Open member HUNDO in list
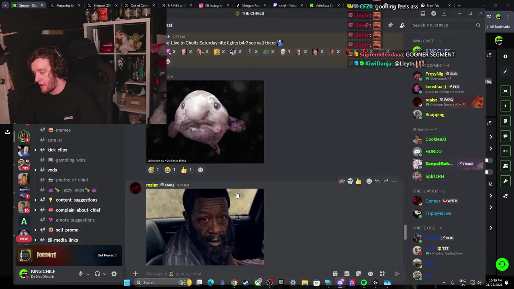The height and width of the screenshot is (289, 514). pyautogui.click(x=448, y=152)
